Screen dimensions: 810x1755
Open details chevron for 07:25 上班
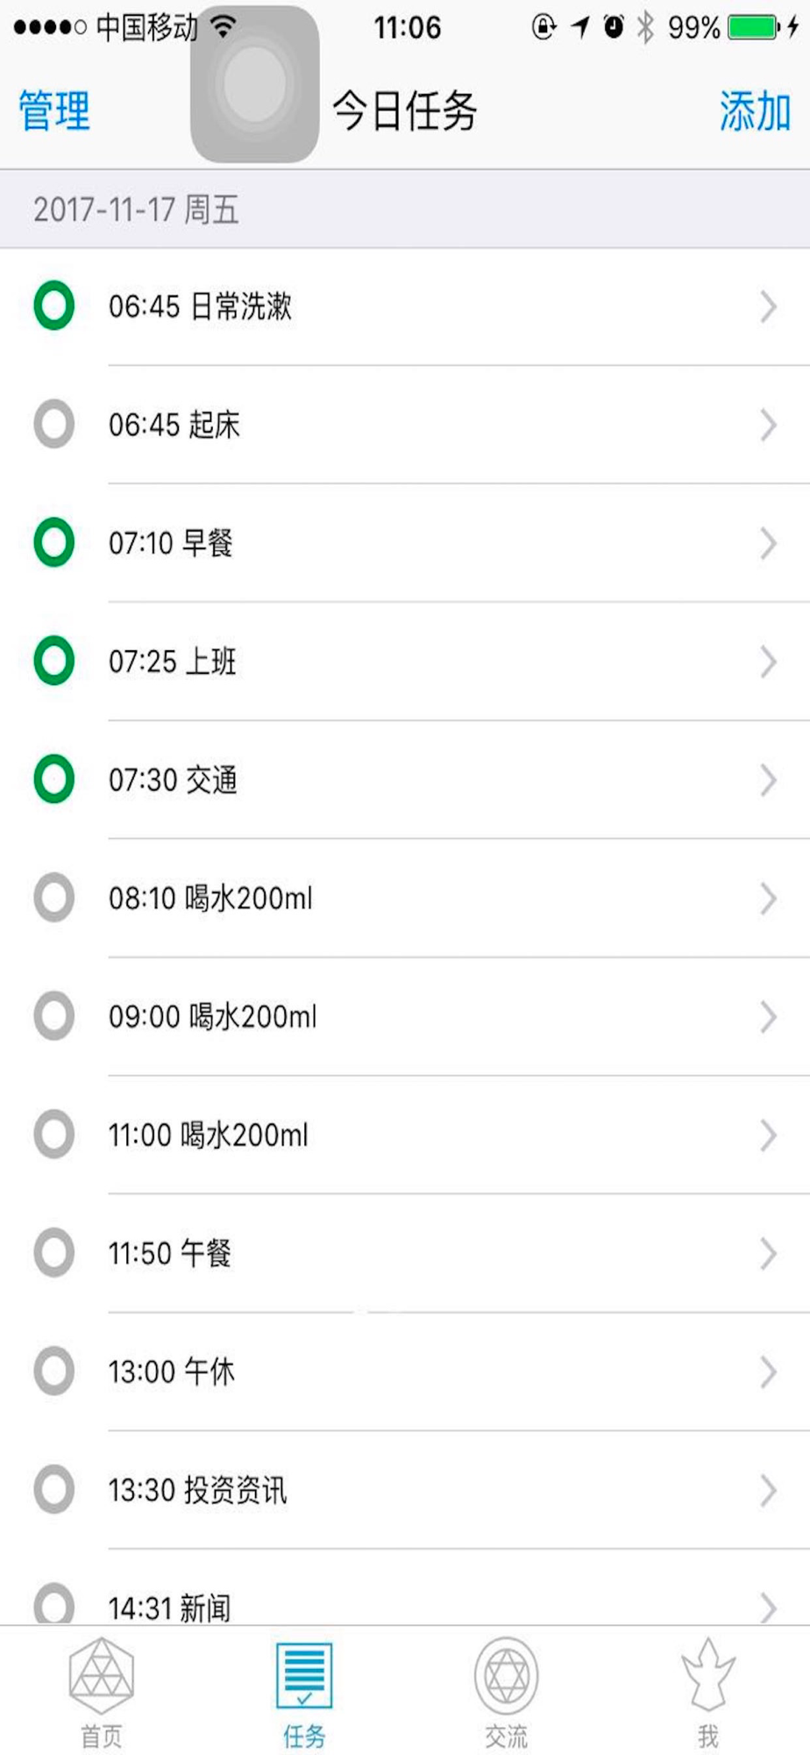click(x=768, y=662)
